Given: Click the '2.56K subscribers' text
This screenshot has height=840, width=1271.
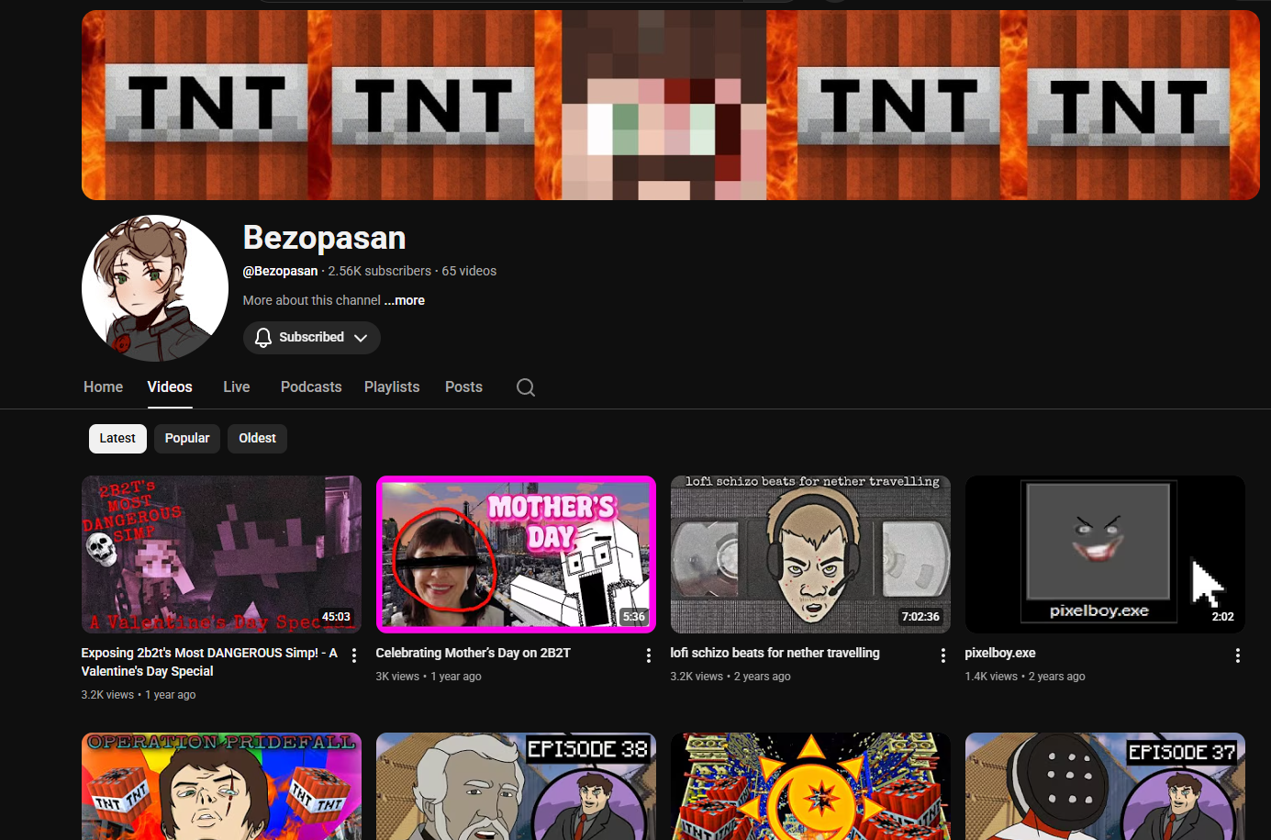Looking at the screenshot, I should click(380, 271).
